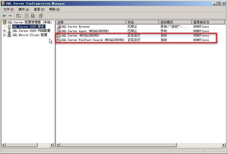Click the SQL Server 配置管理器 root icon
Image resolution: width=227 pixels, height=154 pixels.
coord(4,22)
